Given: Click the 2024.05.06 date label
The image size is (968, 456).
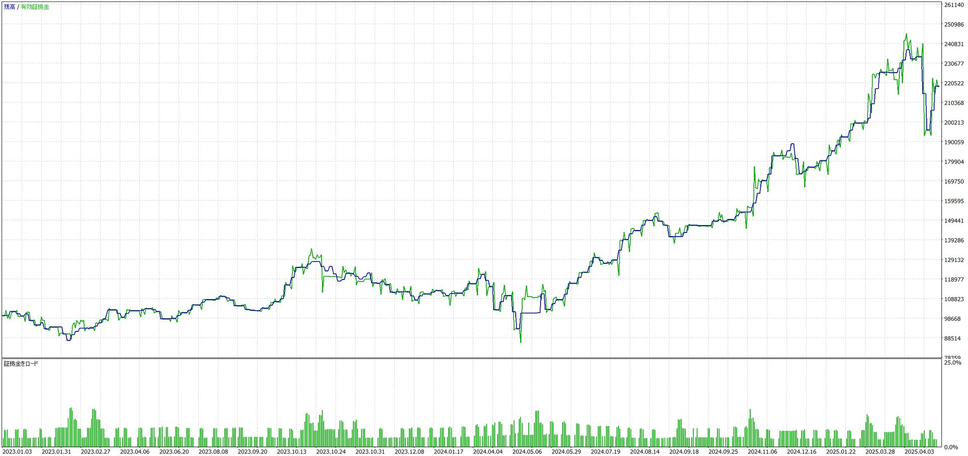Looking at the screenshot, I should point(527,451).
